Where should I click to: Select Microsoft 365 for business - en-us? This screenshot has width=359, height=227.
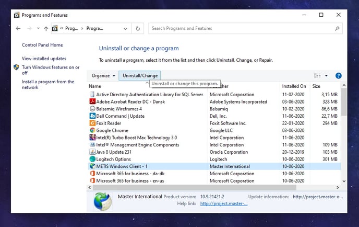click(130, 180)
